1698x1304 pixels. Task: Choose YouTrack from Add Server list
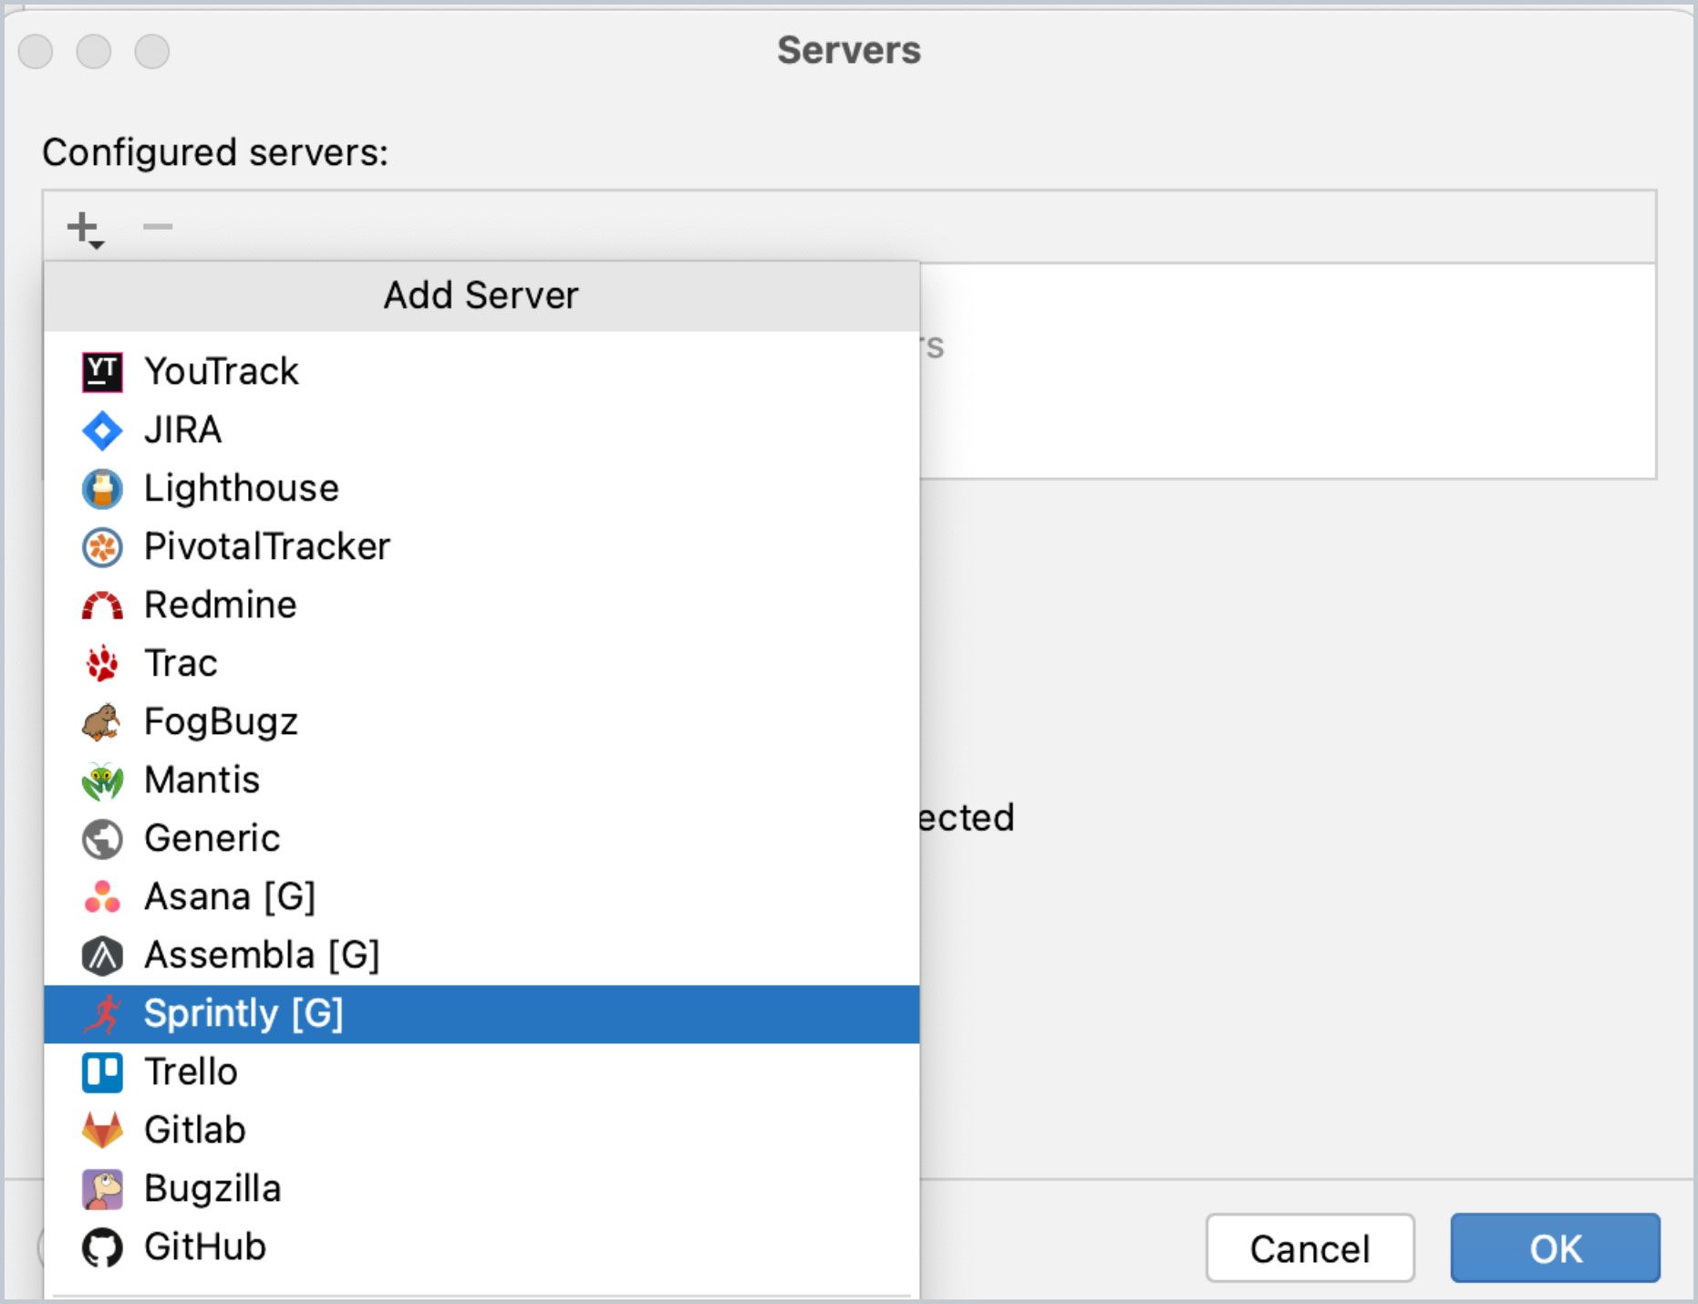coord(481,372)
